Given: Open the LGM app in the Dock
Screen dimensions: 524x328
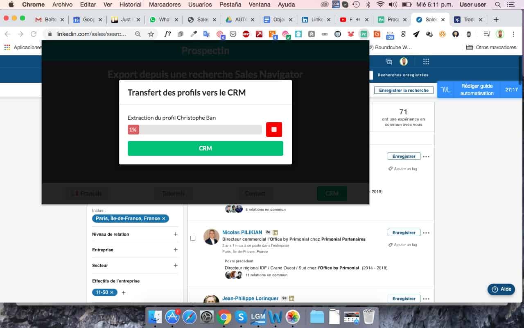Looking at the screenshot, I should [258, 317].
